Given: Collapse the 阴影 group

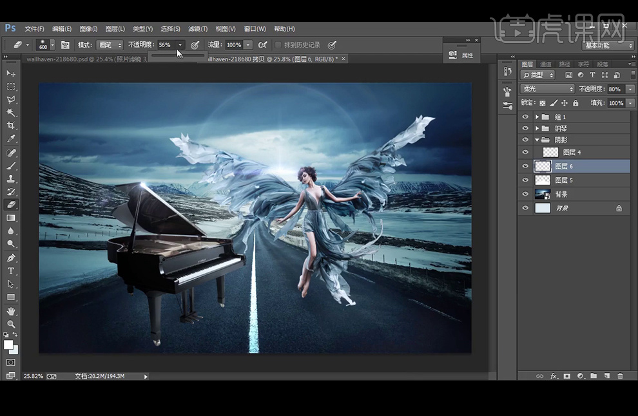Looking at the screenshot, I should pos(537,140).
